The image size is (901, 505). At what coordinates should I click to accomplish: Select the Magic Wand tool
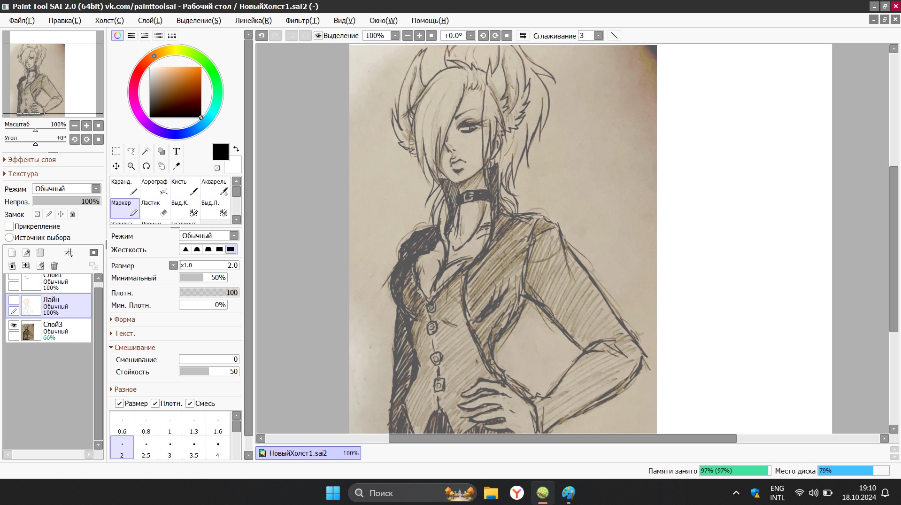[x=146, y=151]
